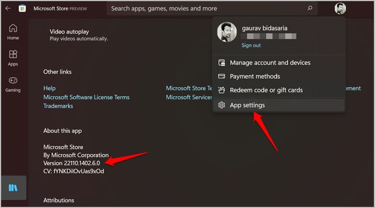Open the Library icon in sidebar

13,188
